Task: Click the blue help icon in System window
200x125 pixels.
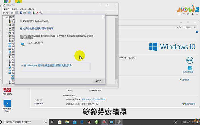Action: 197,32
